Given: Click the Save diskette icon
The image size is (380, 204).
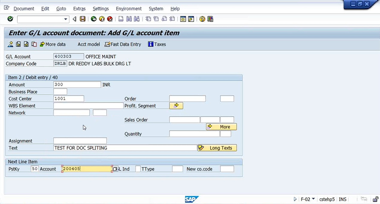Looking at the screenshot, I should [83, 19].
